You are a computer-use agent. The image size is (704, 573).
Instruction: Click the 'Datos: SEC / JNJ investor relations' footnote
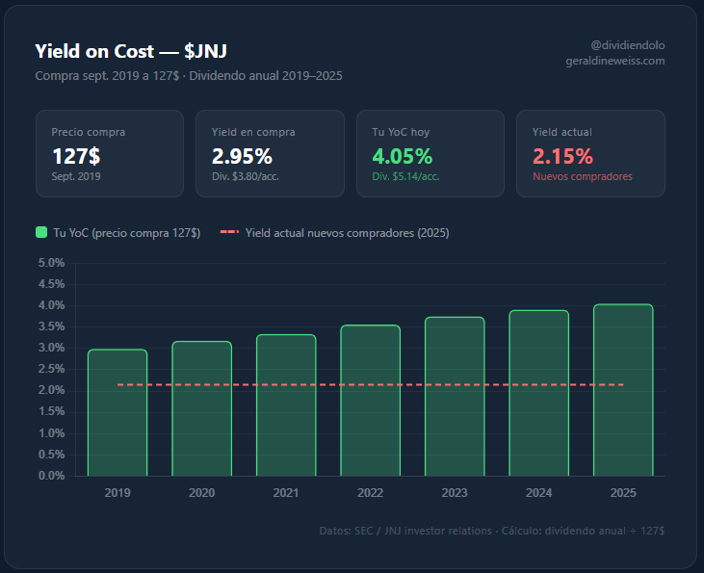point(405,531)
